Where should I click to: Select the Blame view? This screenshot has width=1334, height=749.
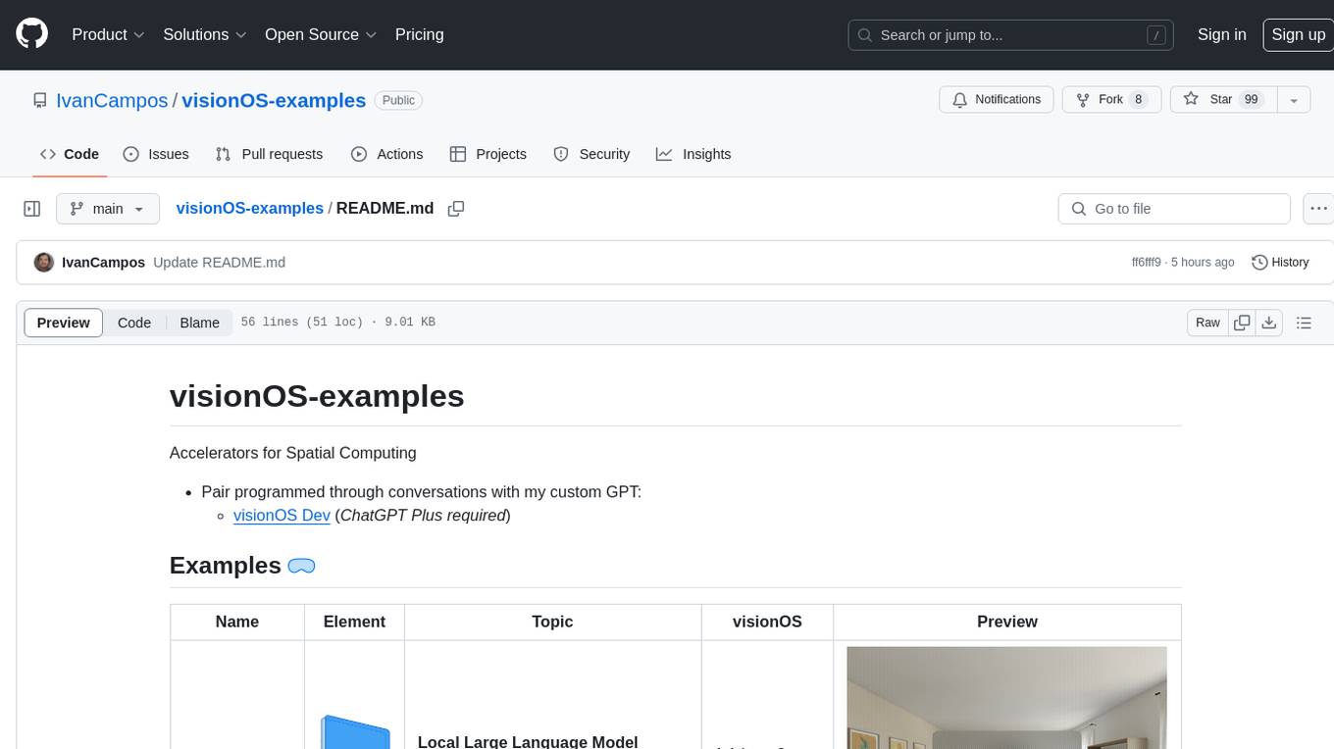point(199,323)
